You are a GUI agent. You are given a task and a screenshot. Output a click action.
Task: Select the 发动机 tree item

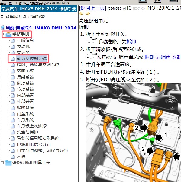[x=23, y=46]
